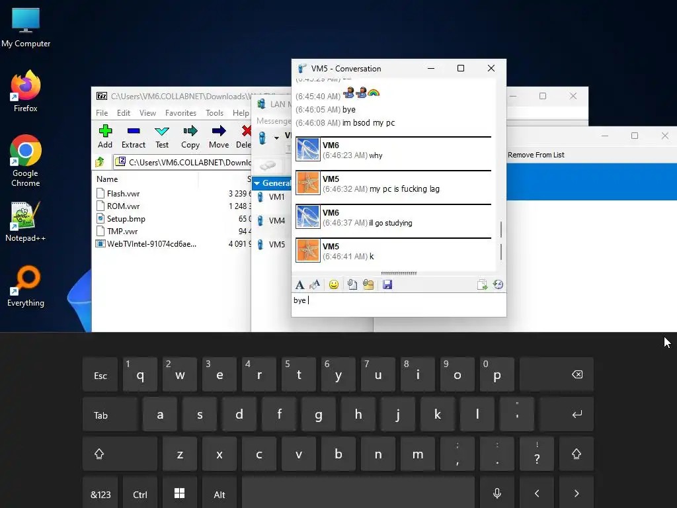This screenshot has width=677, height=508.
Task: Toggle the Alt modifier key
Action: 219,493
